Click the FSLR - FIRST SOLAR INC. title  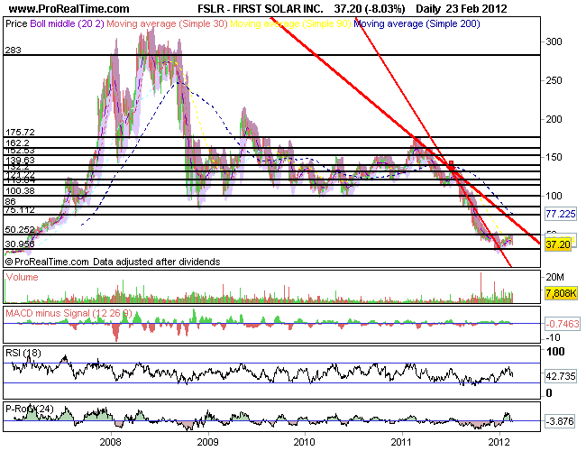coord(261,9)
